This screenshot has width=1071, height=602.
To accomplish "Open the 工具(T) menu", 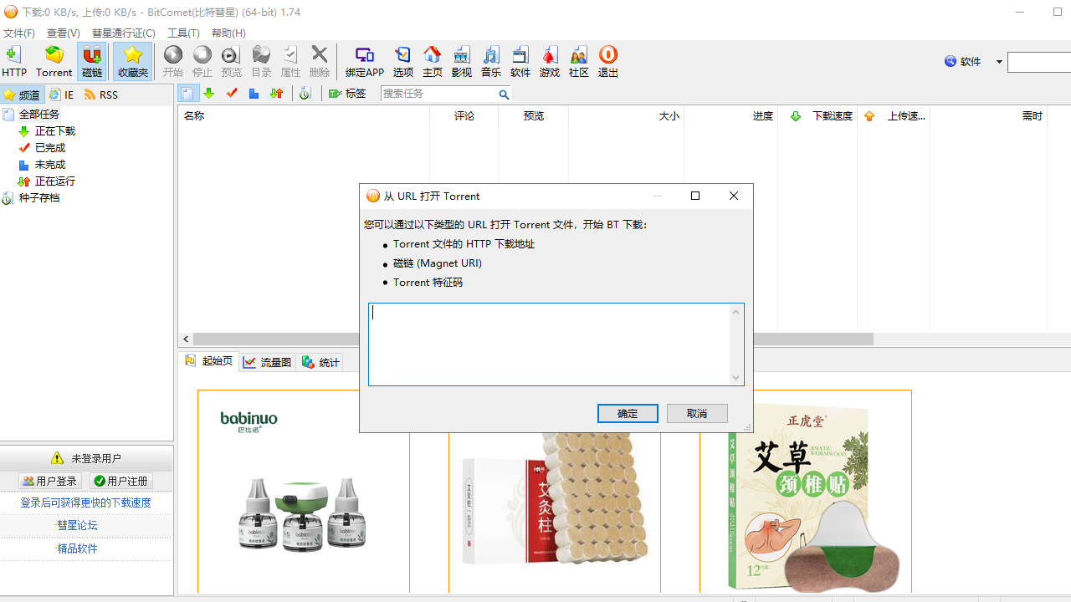I will coord(183,33).
